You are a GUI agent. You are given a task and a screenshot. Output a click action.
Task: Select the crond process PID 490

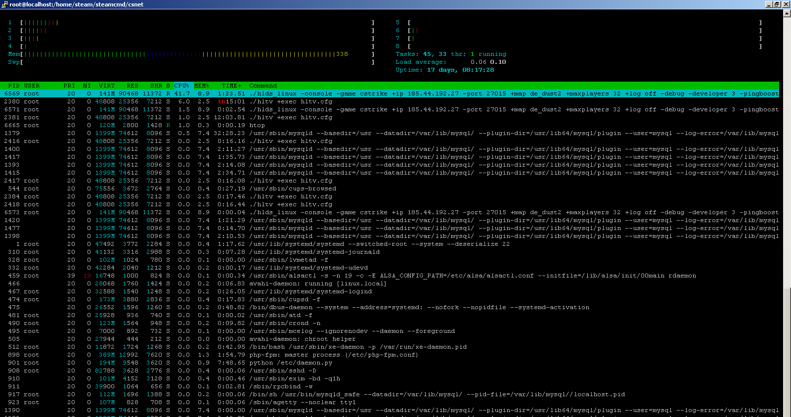pos(390,323)
